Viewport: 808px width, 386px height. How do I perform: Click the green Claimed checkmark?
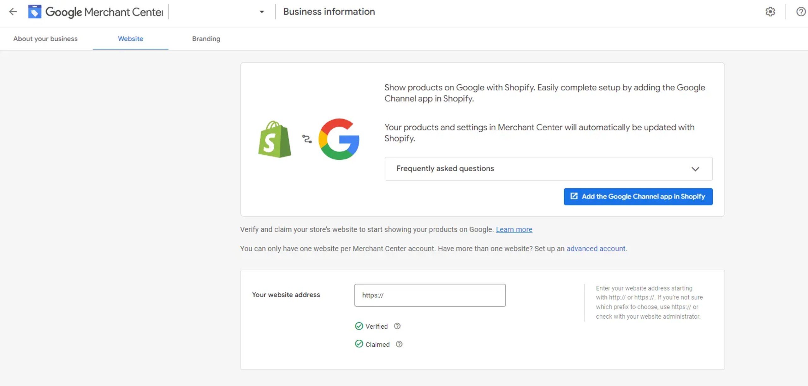359,344
